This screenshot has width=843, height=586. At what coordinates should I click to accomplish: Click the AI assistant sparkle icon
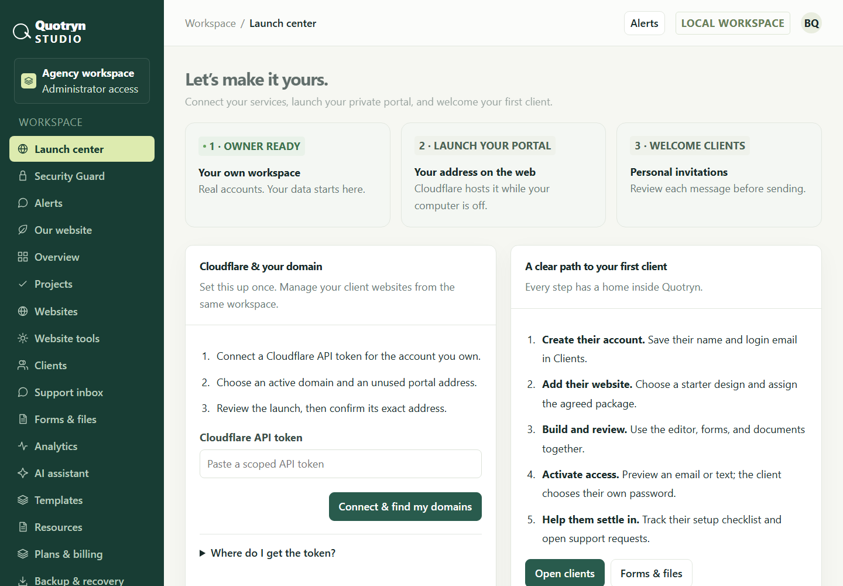[23, 473]
